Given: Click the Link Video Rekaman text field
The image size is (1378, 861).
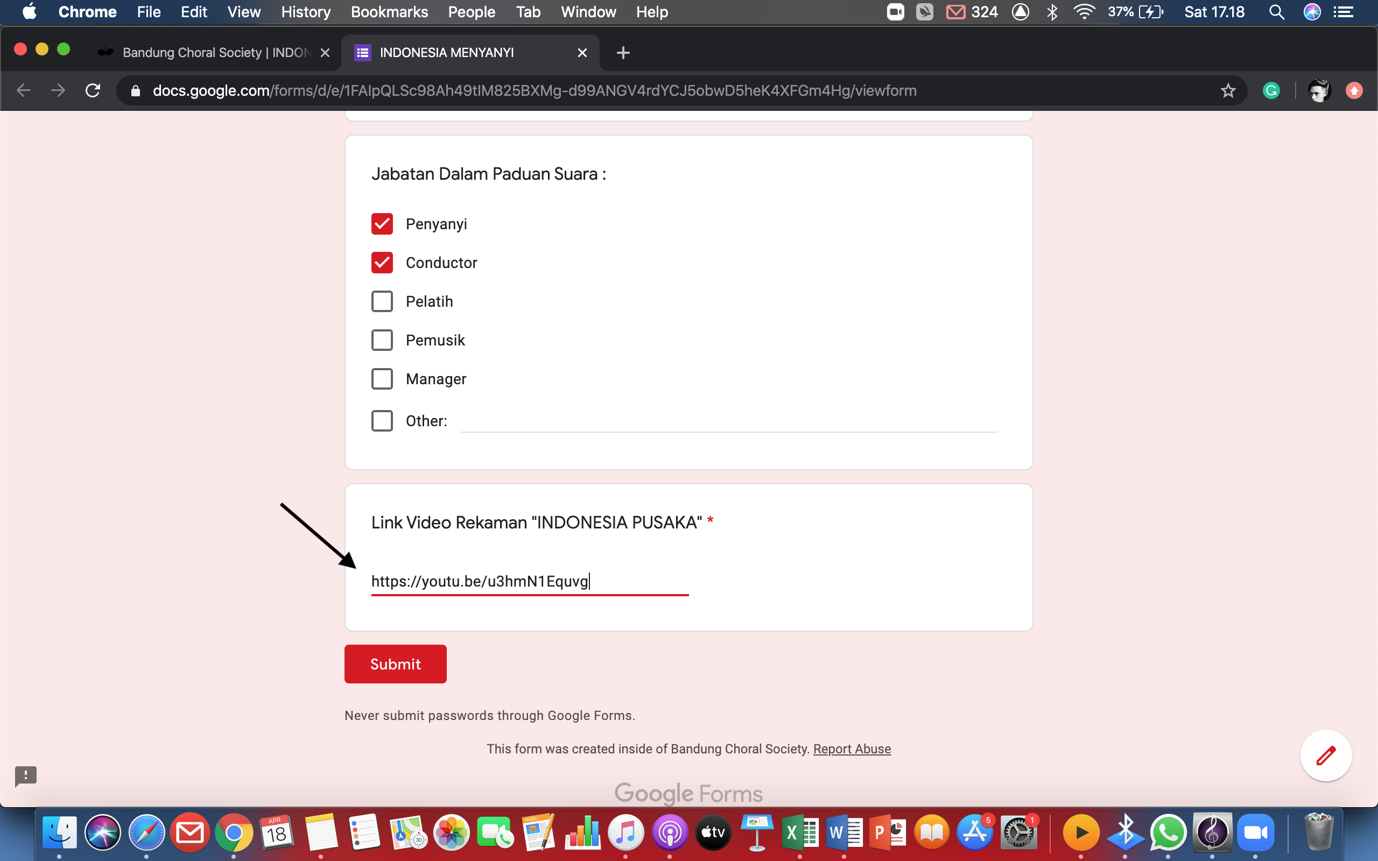Looking at the screenshot, I should click(x=530, y=581).
